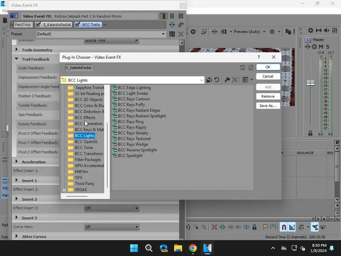Click the Master volume fader handle
Viewport: 341px width, 256px height.
coord(310,83)
